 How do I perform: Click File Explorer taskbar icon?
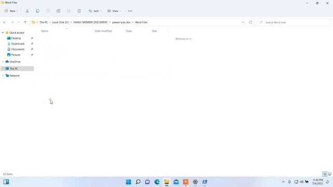click(166, 182)
